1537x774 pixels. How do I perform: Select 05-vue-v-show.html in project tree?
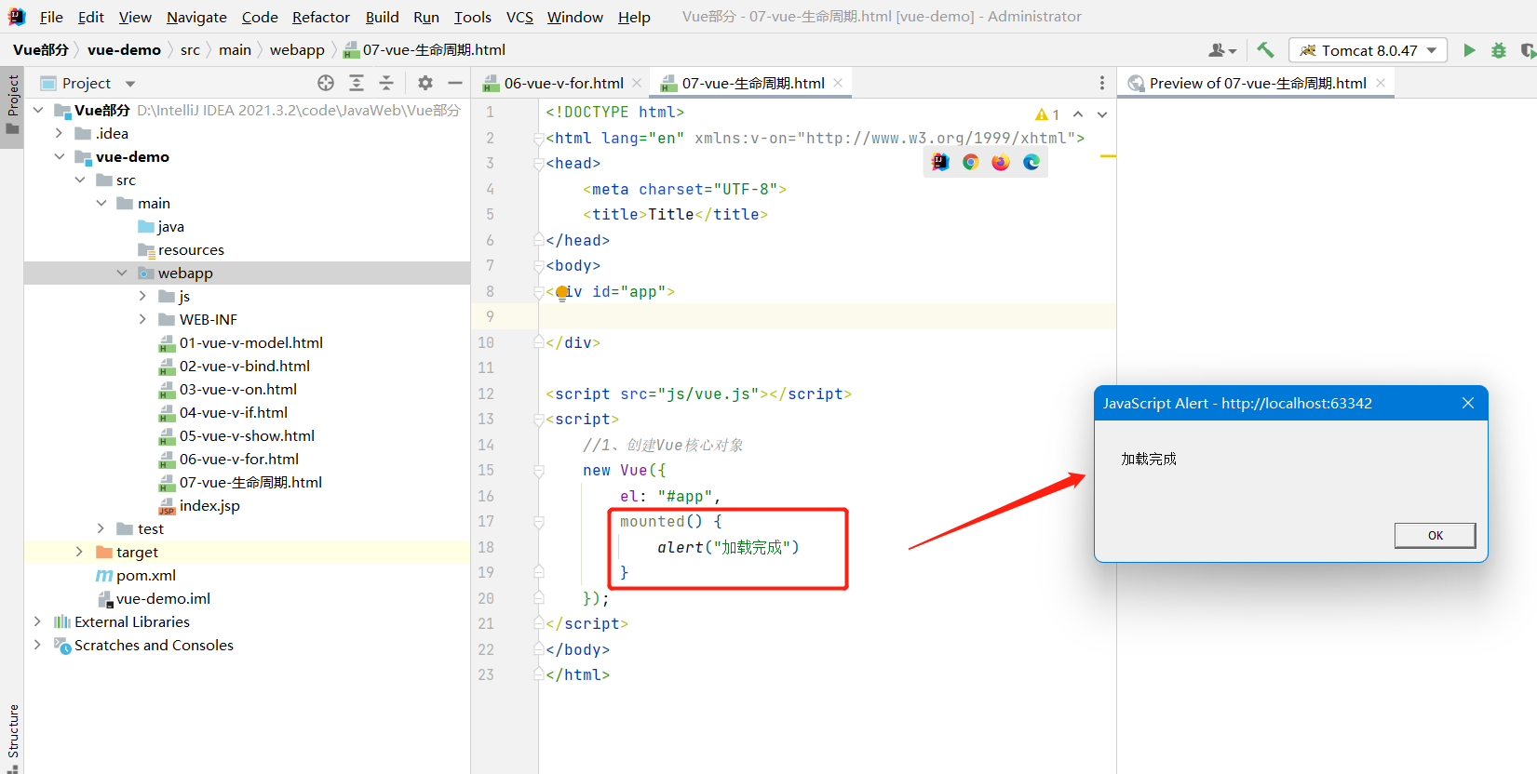(247, 435)
